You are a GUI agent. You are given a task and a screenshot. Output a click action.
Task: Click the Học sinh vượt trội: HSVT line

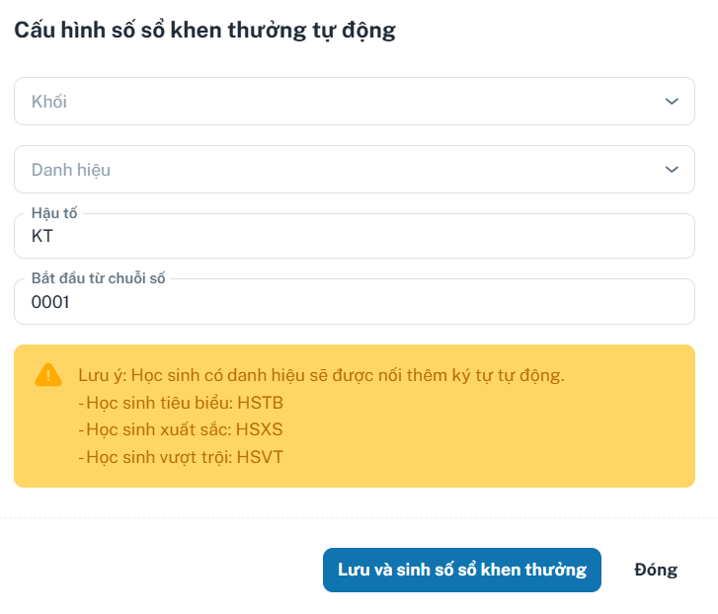(x=181, y=457)
